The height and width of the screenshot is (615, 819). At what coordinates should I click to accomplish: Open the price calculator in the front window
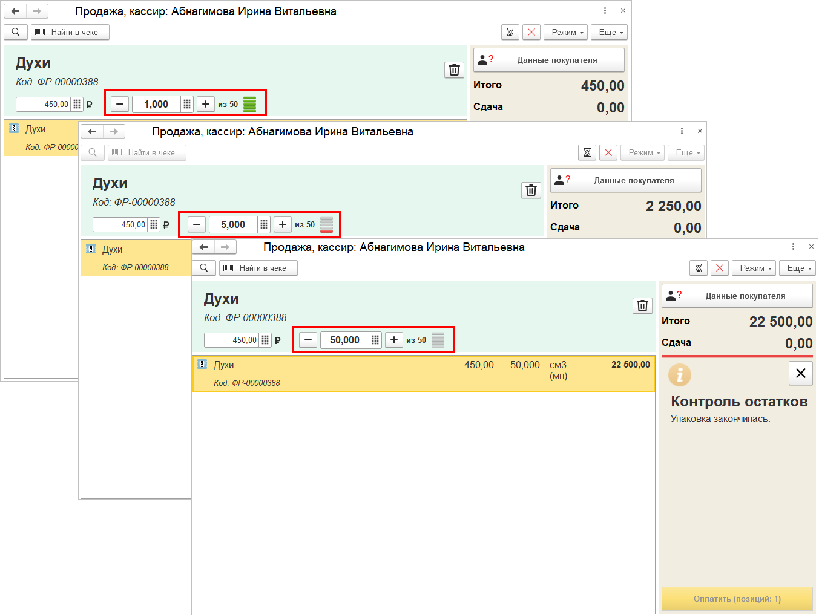point(265,340)
